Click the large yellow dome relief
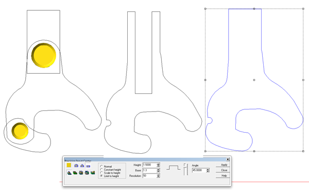309x192 pixels. [x=44, y=56]
